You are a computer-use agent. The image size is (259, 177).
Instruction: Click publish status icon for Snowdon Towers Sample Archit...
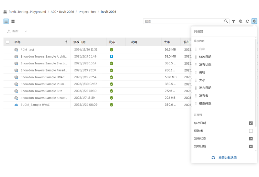coord(111,57)
